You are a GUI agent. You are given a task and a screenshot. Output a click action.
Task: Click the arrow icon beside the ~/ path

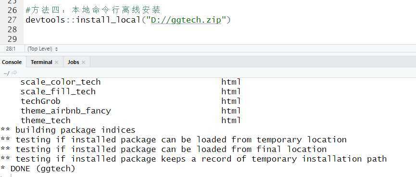[14, 73]
